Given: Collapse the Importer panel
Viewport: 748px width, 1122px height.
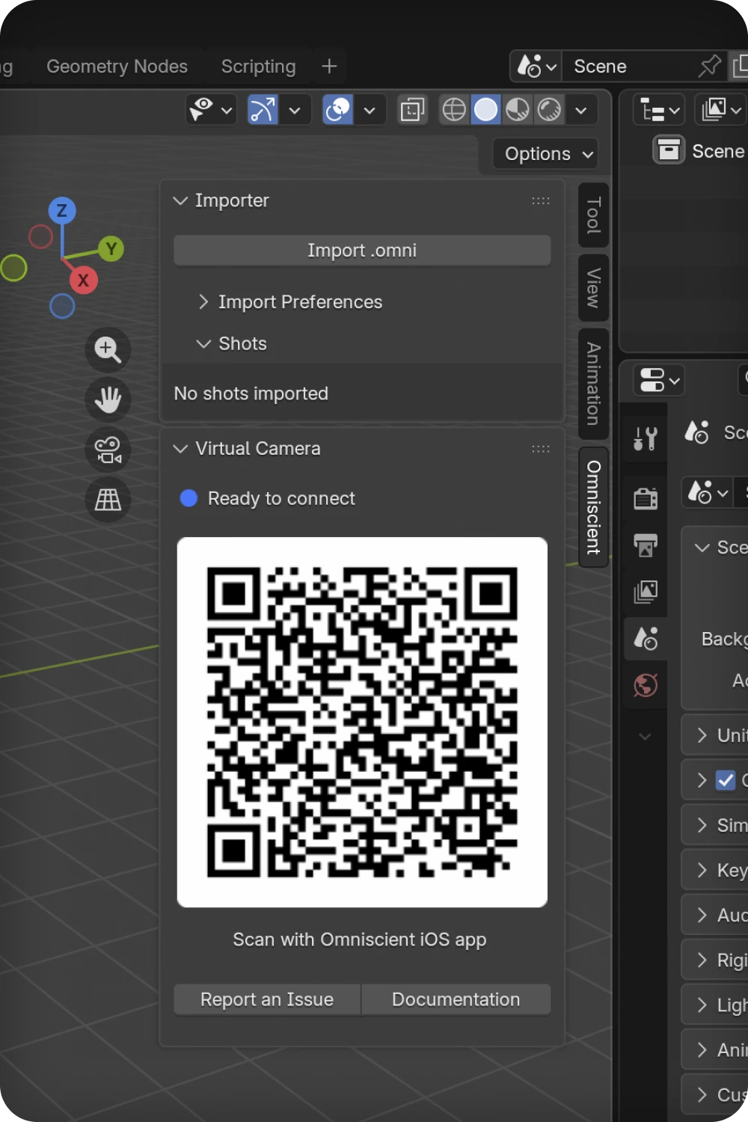Looking at the screenshot, I should click(x=180, y=200).
